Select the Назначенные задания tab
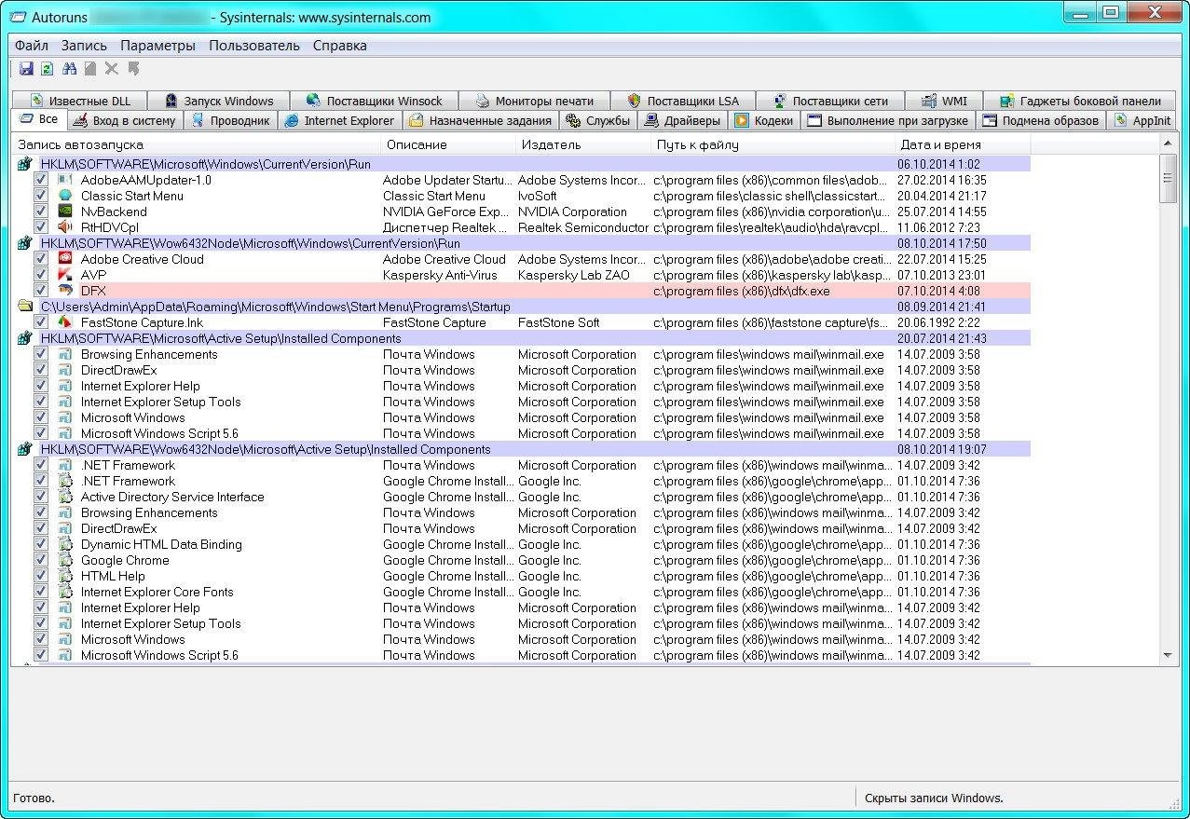Screen dimensions: 1190x819 click(x=481, y=120)
